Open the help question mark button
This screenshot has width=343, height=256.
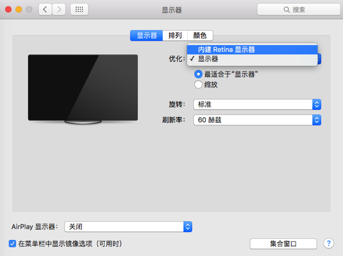[x=329, y=243]
